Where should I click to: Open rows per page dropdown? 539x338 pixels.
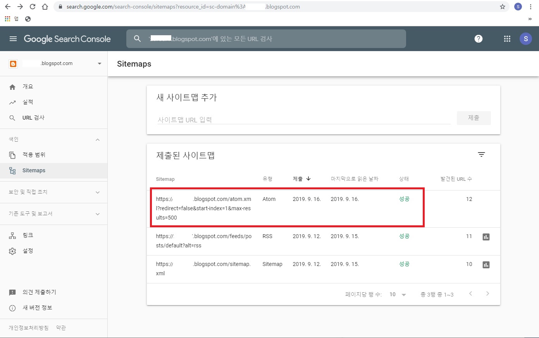[398, 295]
